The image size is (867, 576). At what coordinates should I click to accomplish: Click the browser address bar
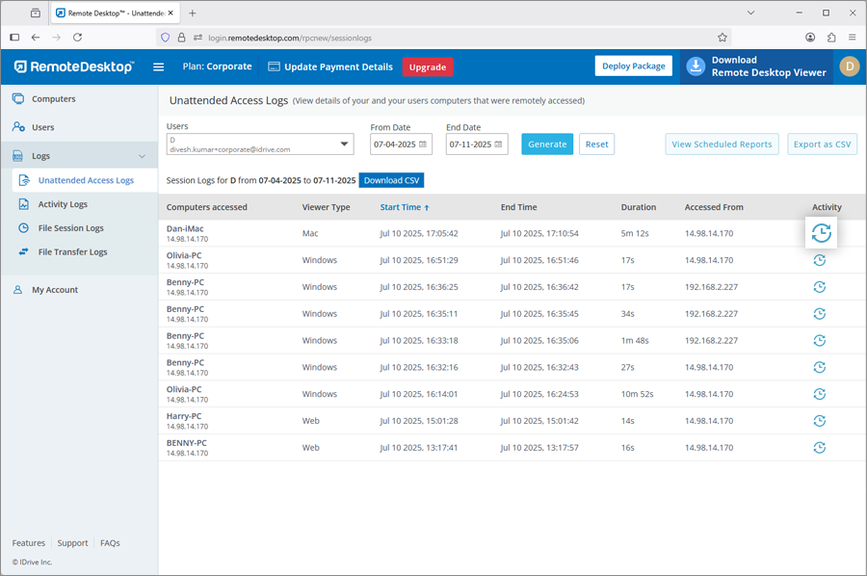click(x=433, y=38)
